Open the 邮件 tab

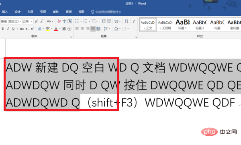point(56,12)
